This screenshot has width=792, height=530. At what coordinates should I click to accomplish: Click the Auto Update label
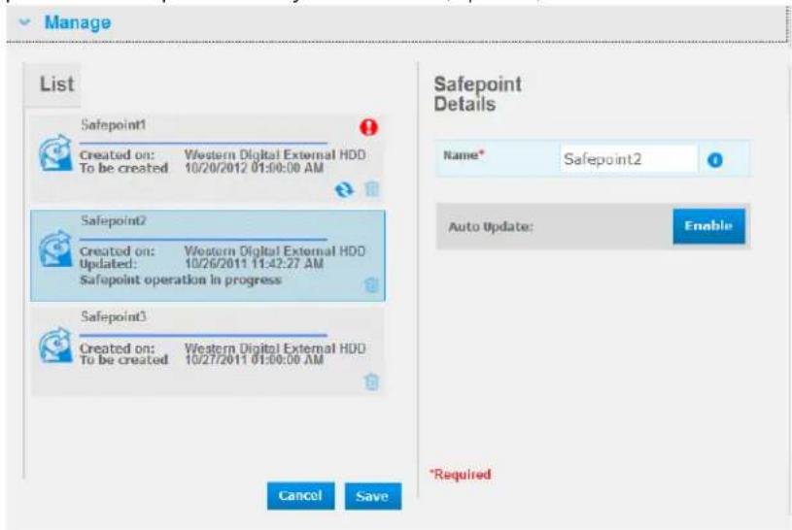tap(491, 226)
